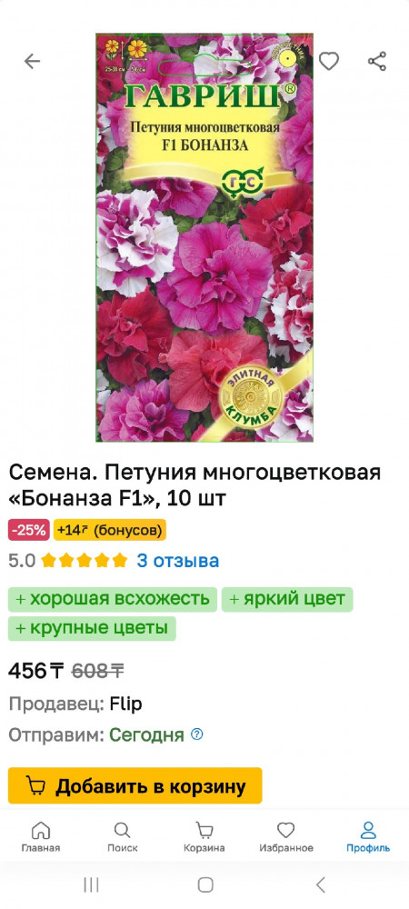Add product to favorites with heart icon

(328, 61)
